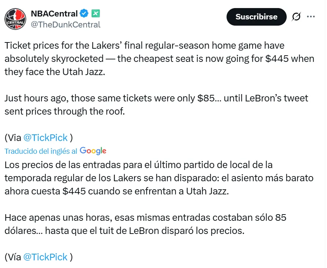The height and width of the screenshot is (268, 327).
Task: Open the @TickPick mention in the English text
Action: click(45, 138)
